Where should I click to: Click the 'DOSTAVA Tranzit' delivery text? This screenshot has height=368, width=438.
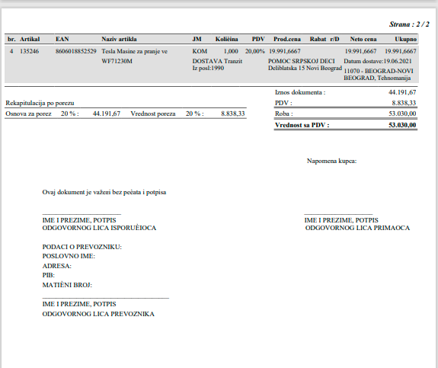click(x=217, y=61)
